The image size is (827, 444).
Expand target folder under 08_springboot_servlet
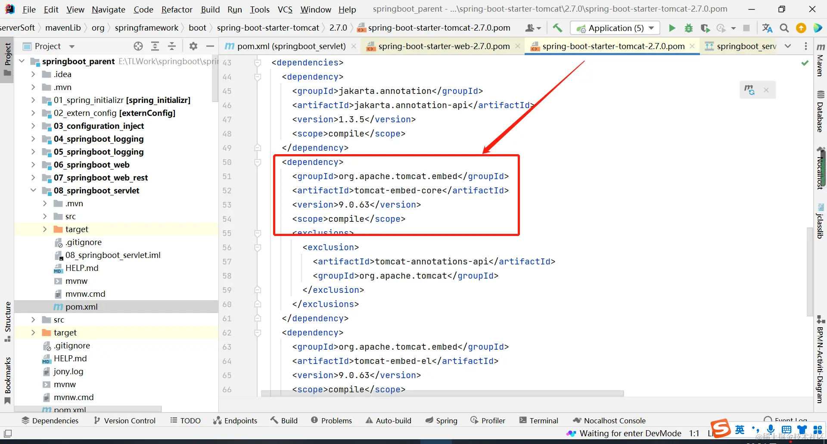click(45, 229)
